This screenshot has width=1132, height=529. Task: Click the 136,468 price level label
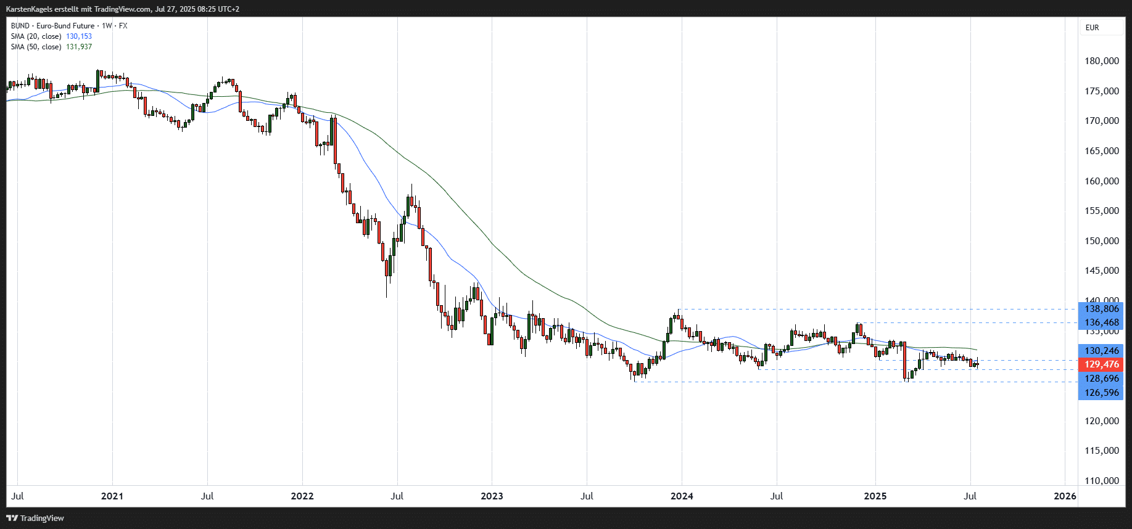click(1101, 322)
